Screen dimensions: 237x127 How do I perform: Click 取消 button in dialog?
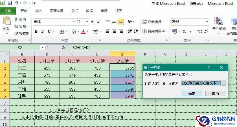[216, 93]
